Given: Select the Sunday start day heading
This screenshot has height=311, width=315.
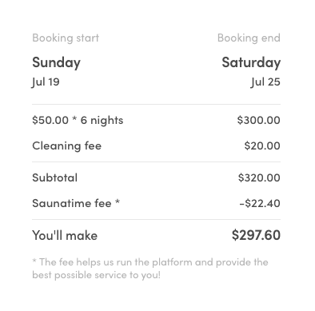Looking at the screenshot, I should pos(56,62).
